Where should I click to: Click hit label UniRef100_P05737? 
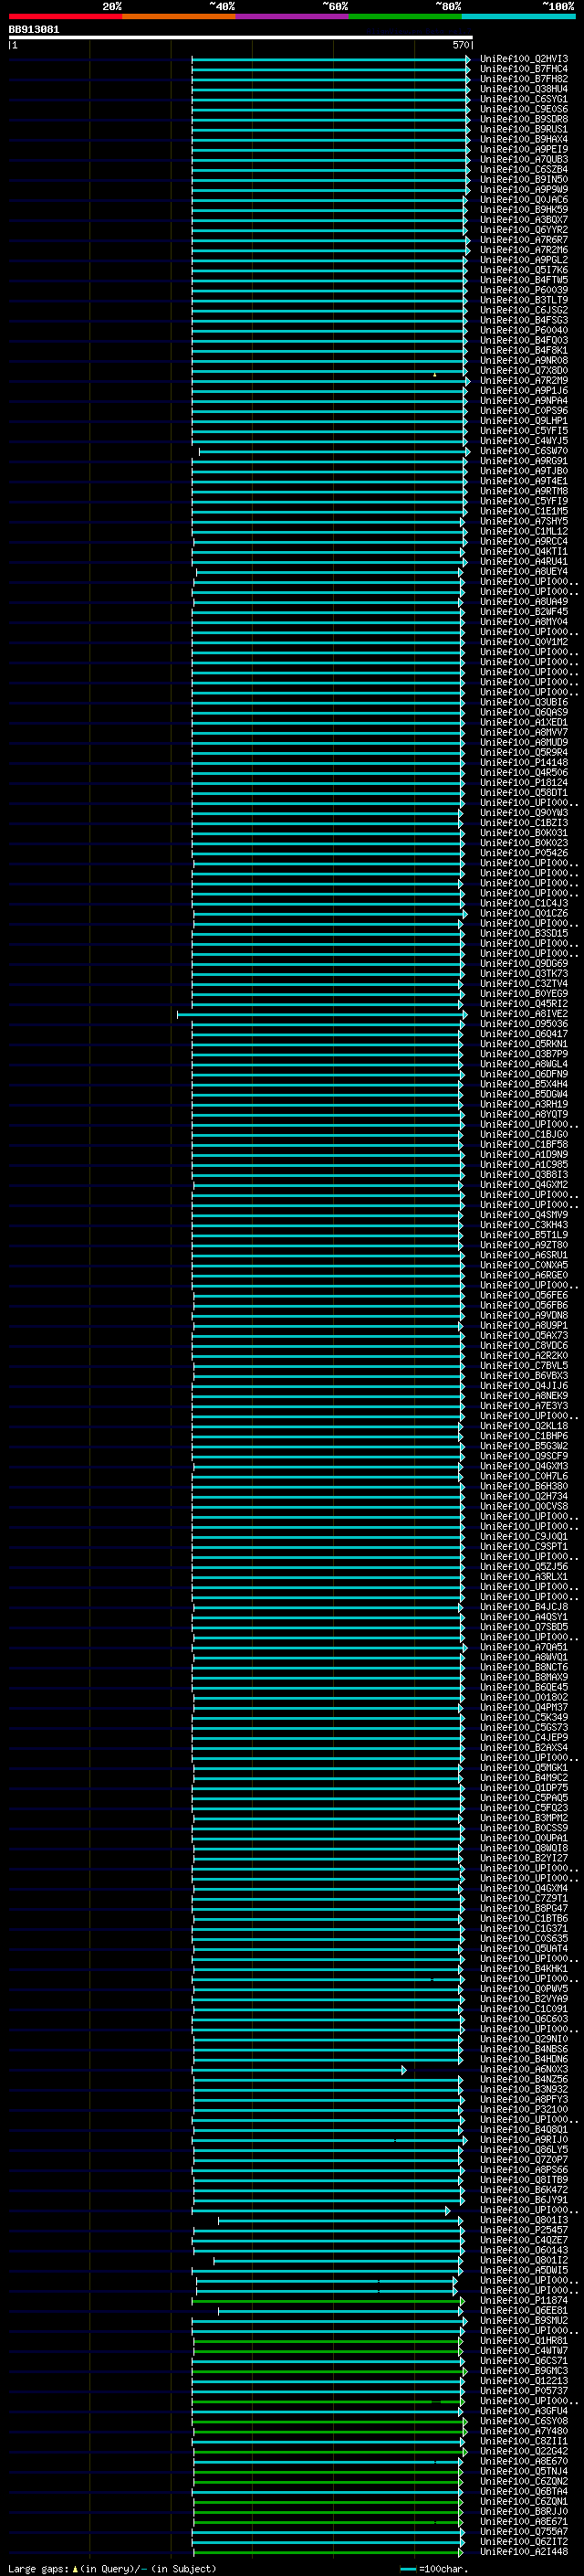point(524,2392)
